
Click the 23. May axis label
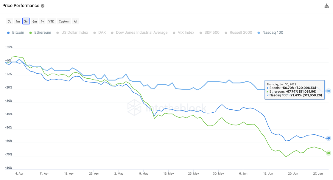pos(194,173)
